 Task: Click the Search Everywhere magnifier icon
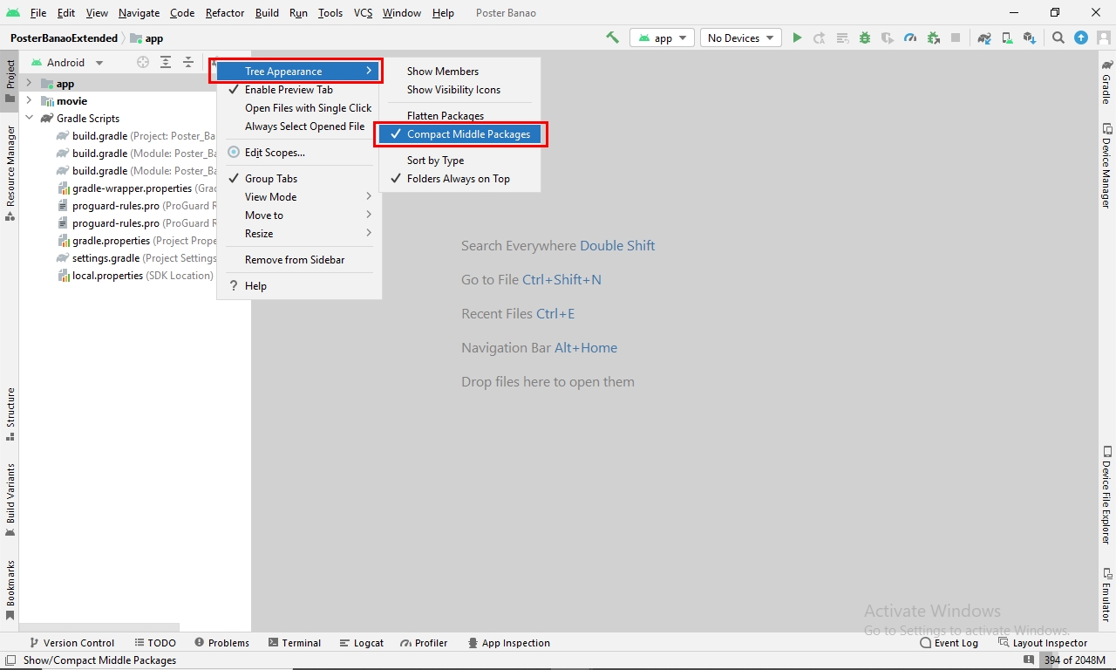(x=1058, y=38)
